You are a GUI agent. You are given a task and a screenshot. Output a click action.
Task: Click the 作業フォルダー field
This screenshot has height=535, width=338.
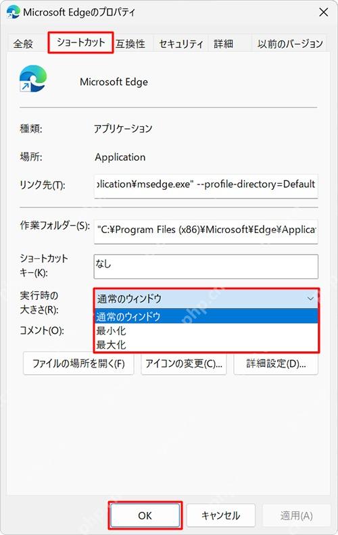206,231
